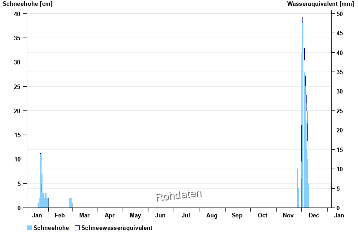The image size is (358, 246).
Task: Click the Schneewasseräquivalent legend outline box
Action: pyautogui.click(x=77, y=228)
